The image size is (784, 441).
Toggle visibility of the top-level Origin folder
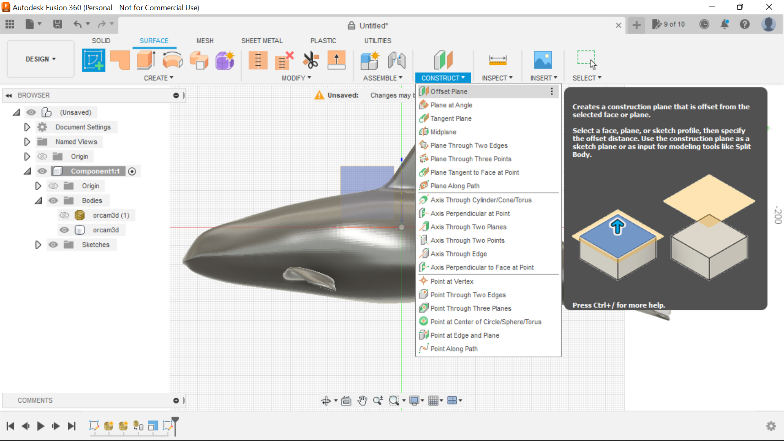pos(42,156)
